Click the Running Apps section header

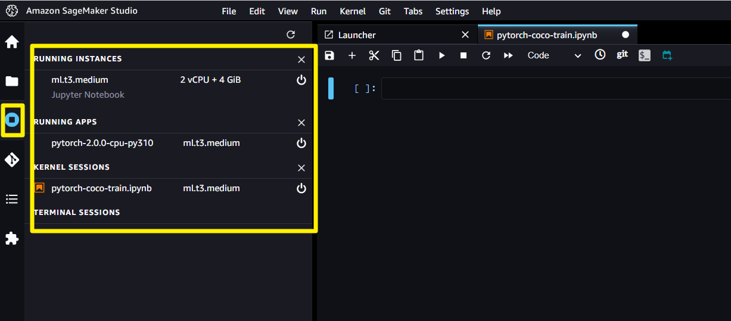coord(66,122)
